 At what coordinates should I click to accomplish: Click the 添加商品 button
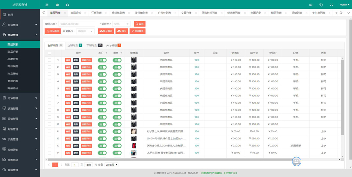pyautogui.click(x=53, y=31)
